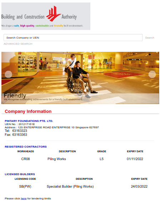The image size is (161, 203).
Task: Click the previous slide arrow on the carousel
Action: [9, 74]
